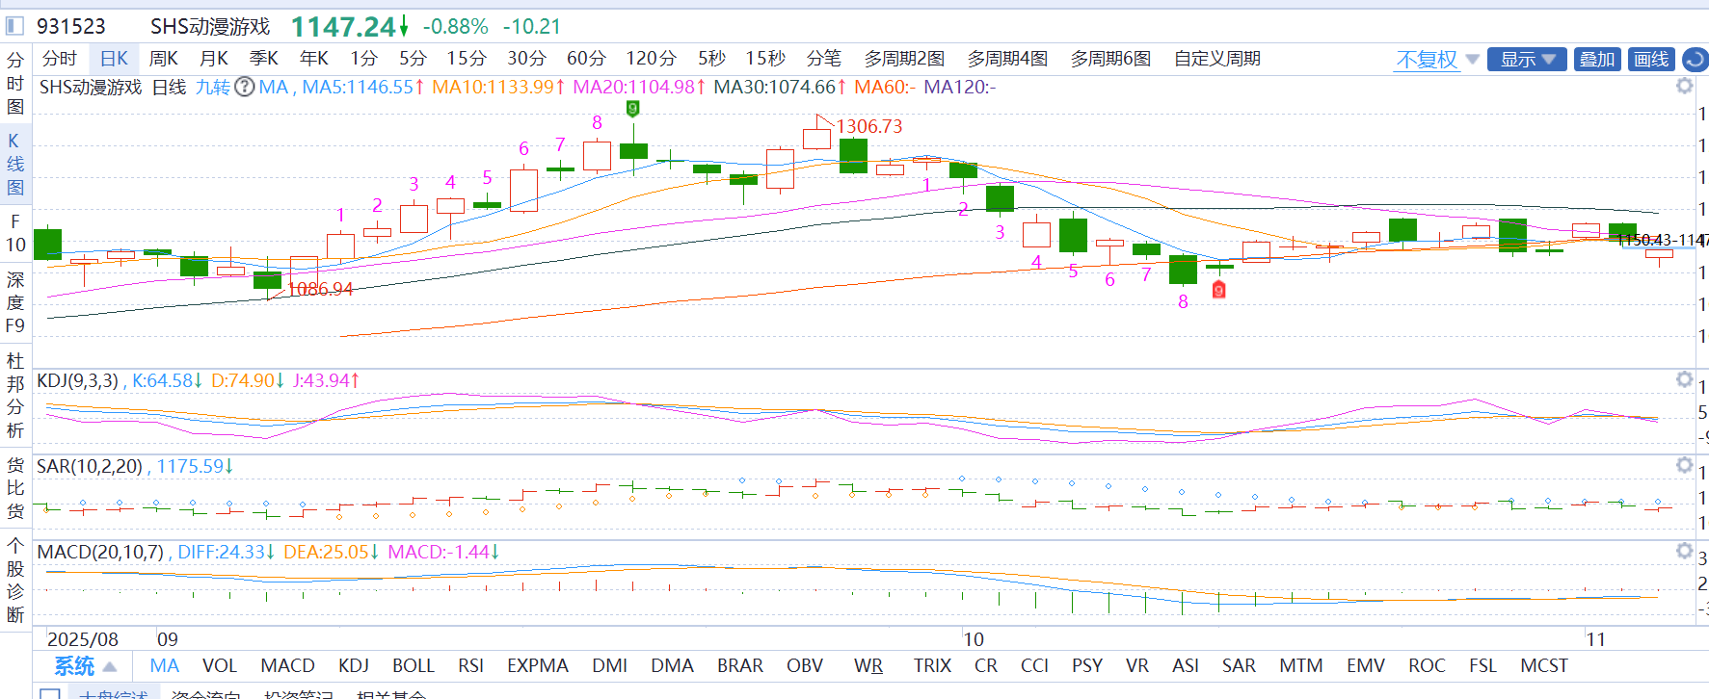Open main chart settings gear

tap(1684, 86)
